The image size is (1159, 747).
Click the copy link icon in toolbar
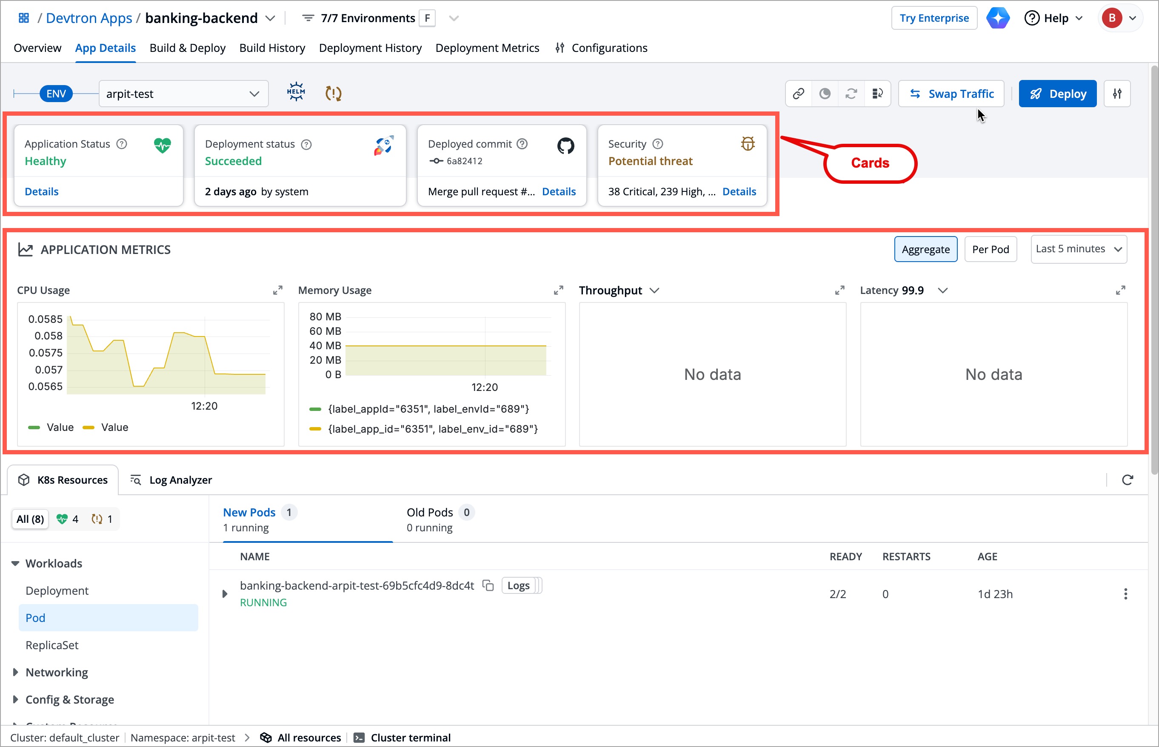[799, 94]
